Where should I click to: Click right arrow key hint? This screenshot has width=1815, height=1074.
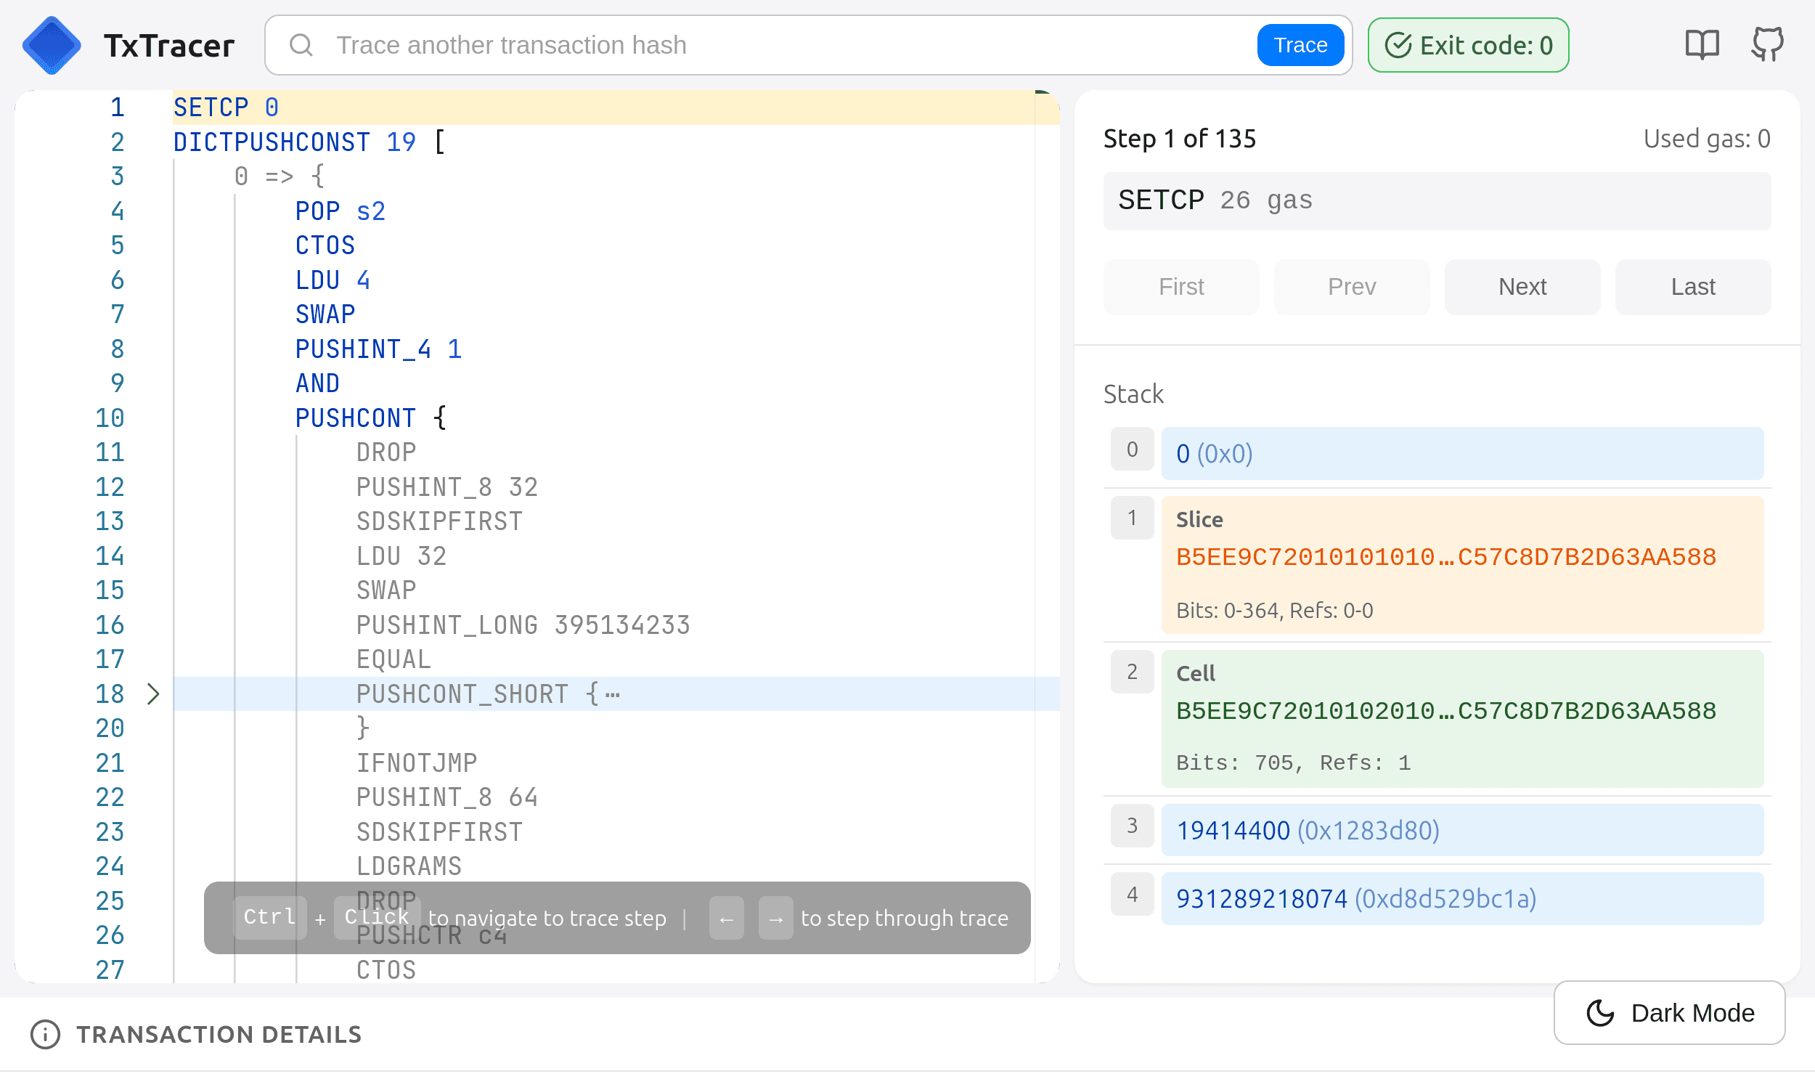coord(775,919)
